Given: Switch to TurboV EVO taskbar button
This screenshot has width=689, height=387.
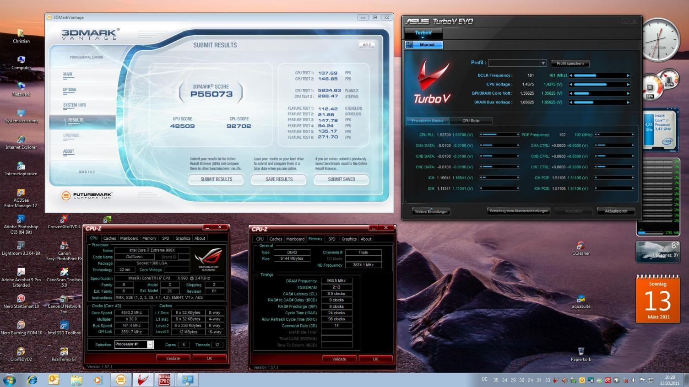Looking at the screenshot, I should coord(142,380).
